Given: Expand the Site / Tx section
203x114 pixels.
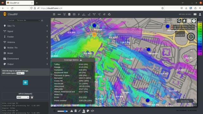Looking at the screenshot, I should [x=25, y=26].
